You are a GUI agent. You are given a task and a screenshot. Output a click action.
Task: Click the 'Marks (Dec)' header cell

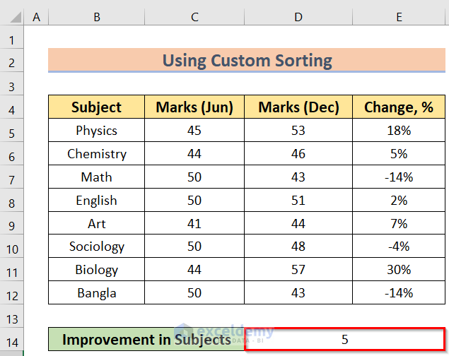[298, 107]
